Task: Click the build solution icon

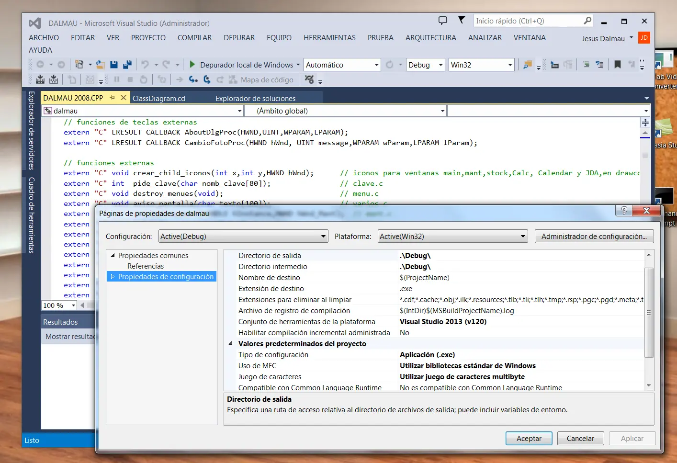Action: [x=40, y=79]
